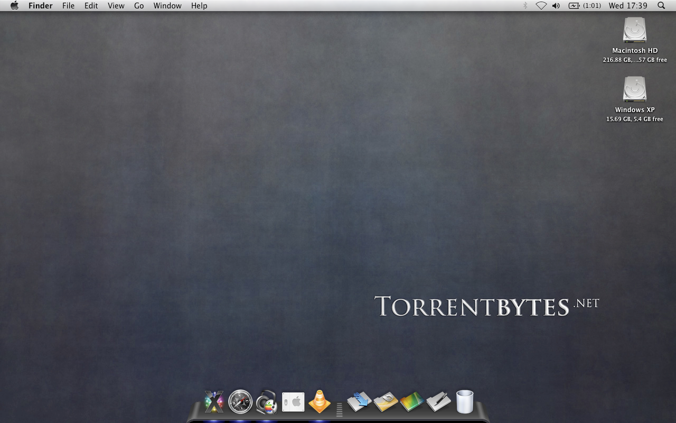
Task: Open the File menu
Action: [x=68, y=6]
